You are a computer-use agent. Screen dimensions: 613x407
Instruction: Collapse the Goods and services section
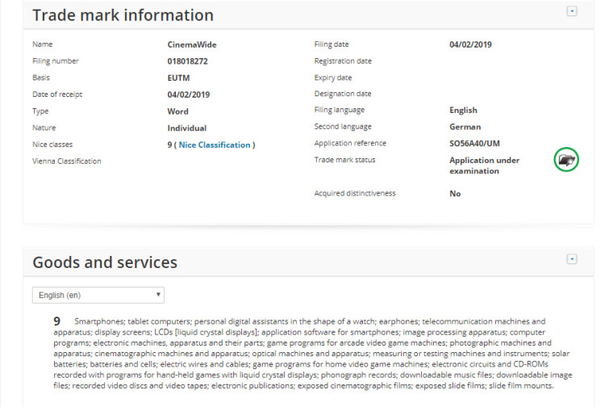572,258
